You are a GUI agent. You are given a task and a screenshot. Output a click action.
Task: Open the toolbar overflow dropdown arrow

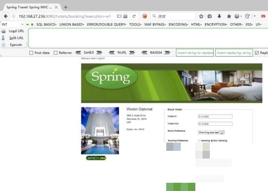[x=254, y=16]
